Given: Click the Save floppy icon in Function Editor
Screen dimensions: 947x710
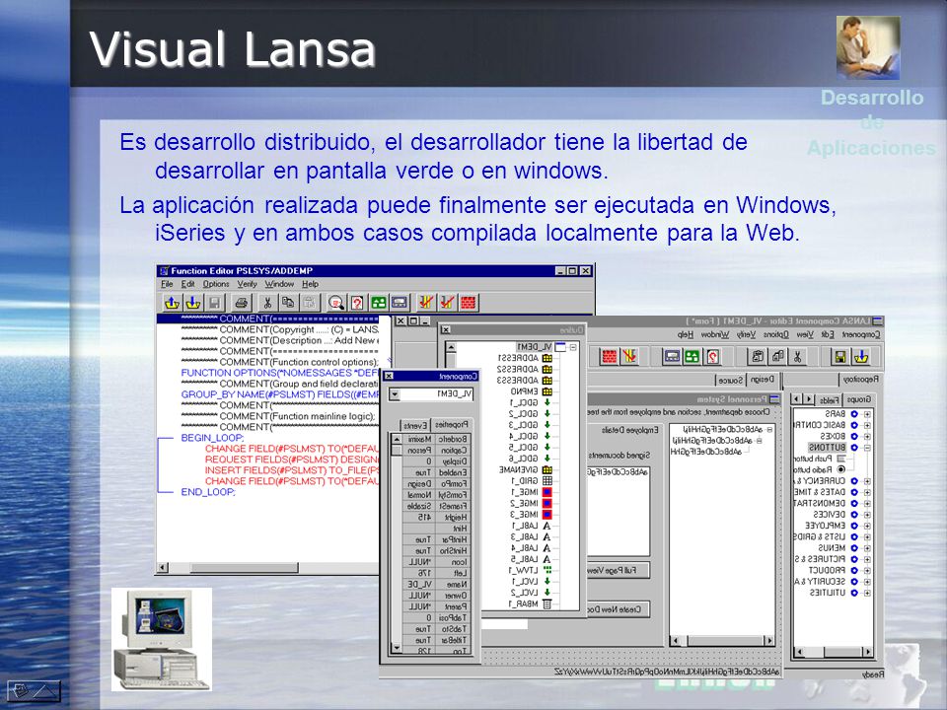Looking at the screenshot, I should pyautogui.click(x=214, y=303).
